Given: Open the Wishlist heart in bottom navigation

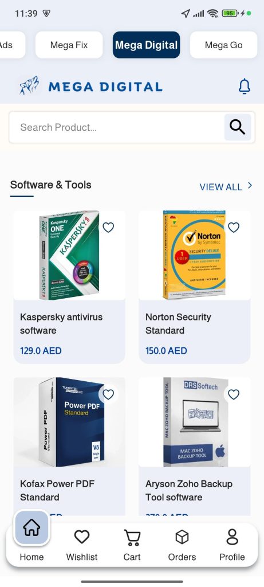Looking at the screenshot, I should click(x=82, y=537).
